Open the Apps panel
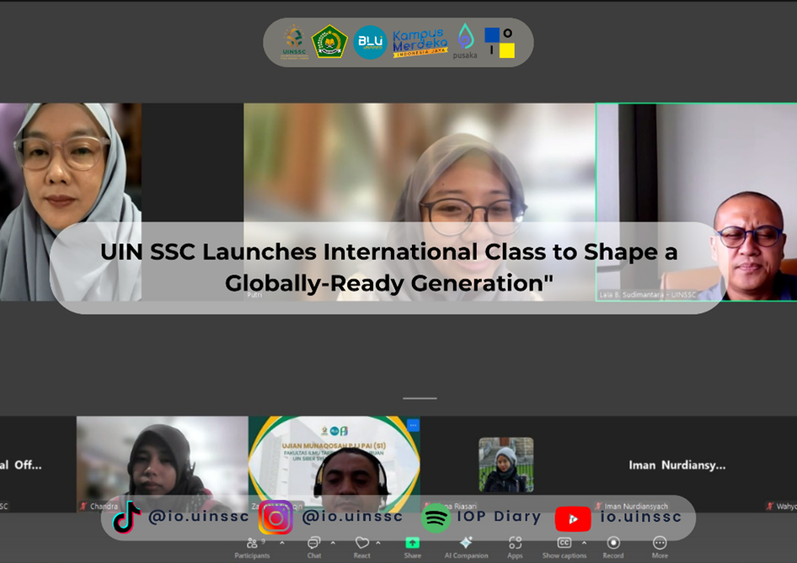 (x=515, y=547)
